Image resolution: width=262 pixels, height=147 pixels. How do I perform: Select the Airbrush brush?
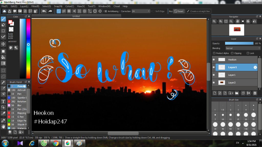(x=17, y=90)
